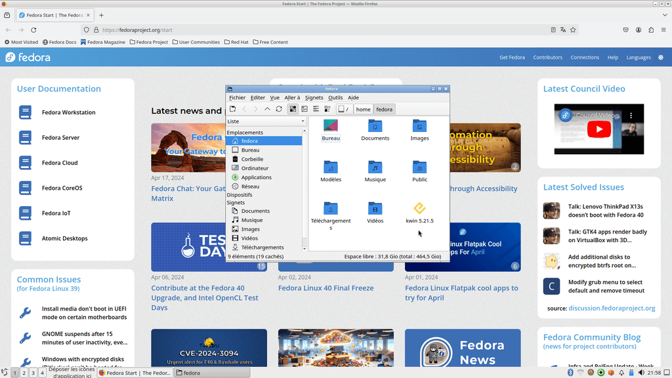Open the Firefox translate page icon
The image size is (672, 378).
[x=563, y=30]
